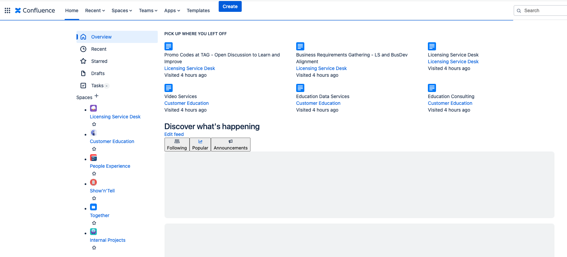Click the Licensing Service Desk space avatar
This screenshot has height=257, width=567.
[93, 108]
